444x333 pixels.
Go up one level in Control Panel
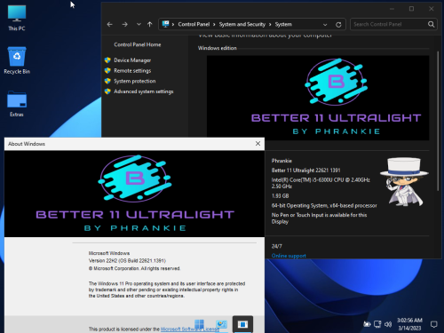[x=150, y=24]
